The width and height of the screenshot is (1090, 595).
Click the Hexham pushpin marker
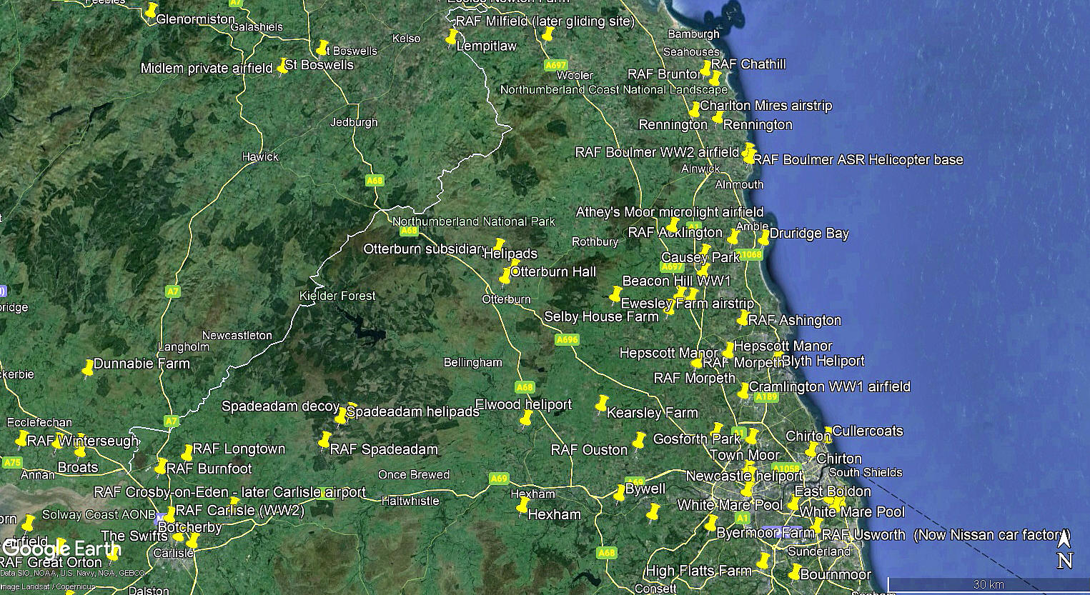point(522,507)
